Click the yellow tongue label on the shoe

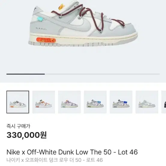[62, 7]
